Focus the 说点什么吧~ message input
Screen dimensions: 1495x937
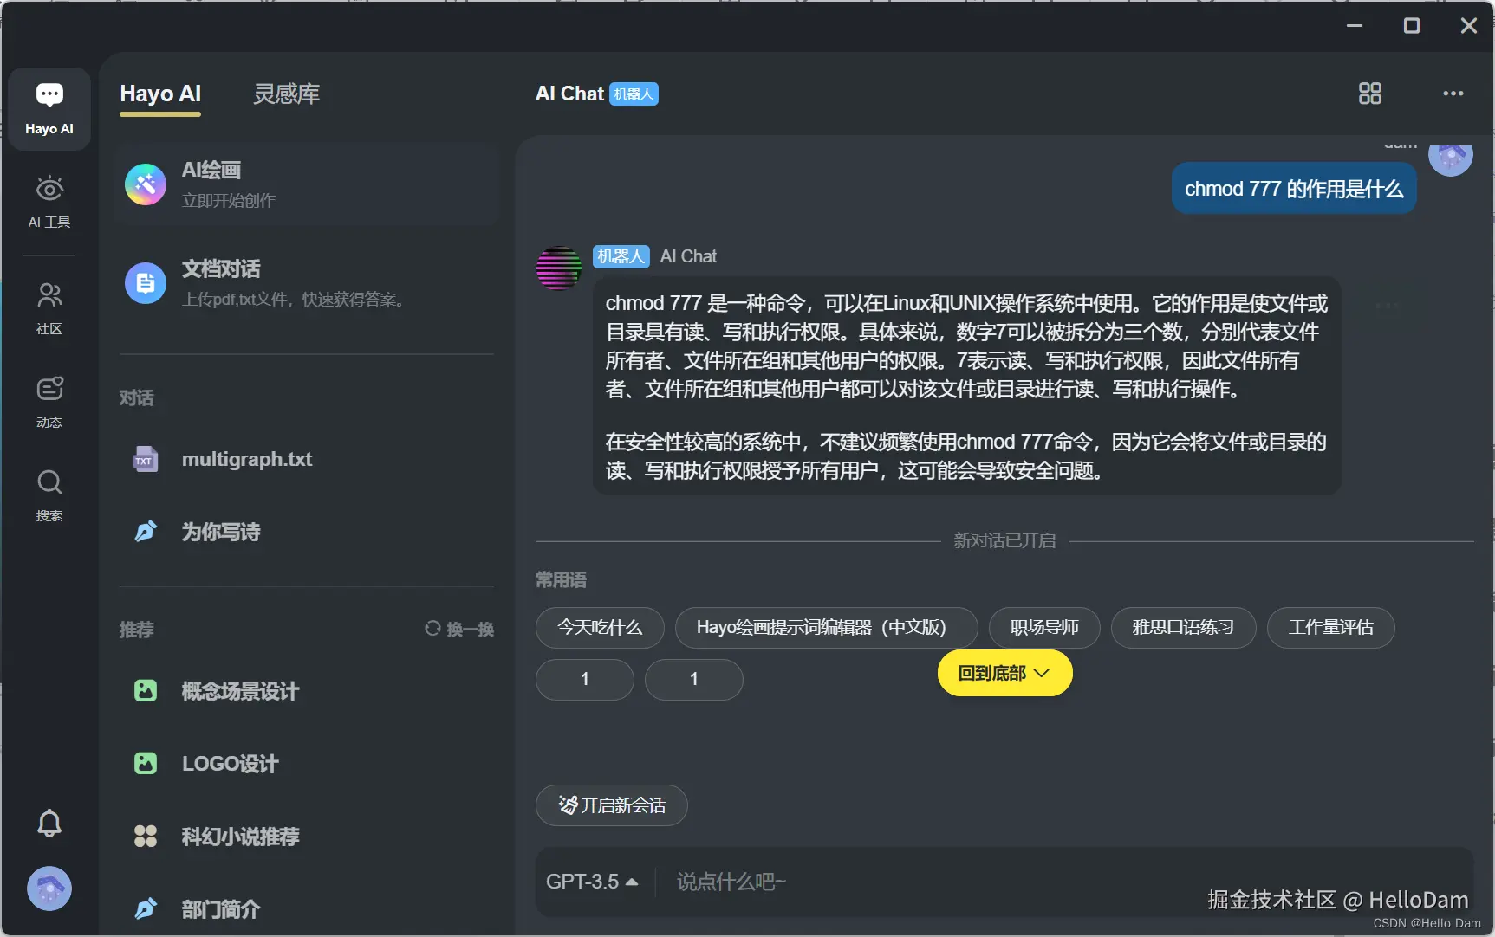click(1066, 882)
